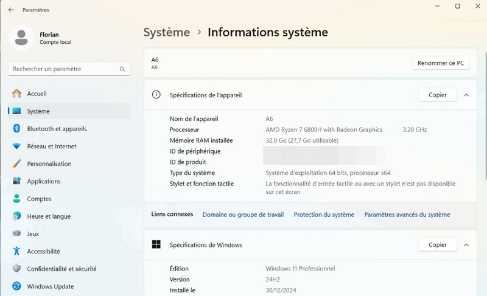Select the Réseau et Internet wifi icon

16,146
